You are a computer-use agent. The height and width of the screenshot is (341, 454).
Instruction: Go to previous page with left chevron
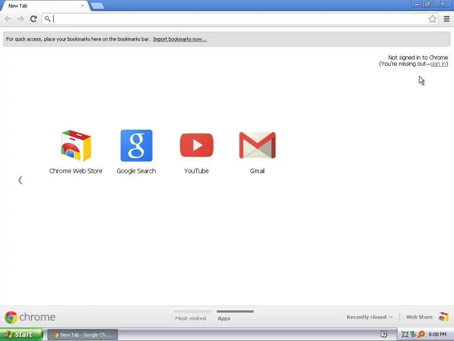[20, 180]
